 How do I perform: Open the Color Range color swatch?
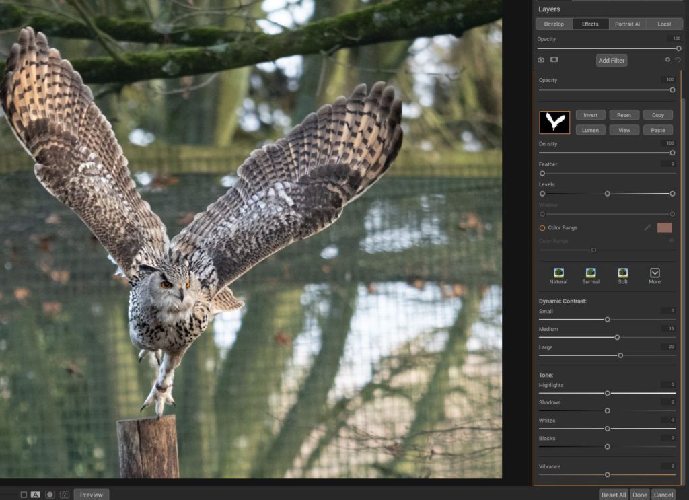(x=665, y=227)
